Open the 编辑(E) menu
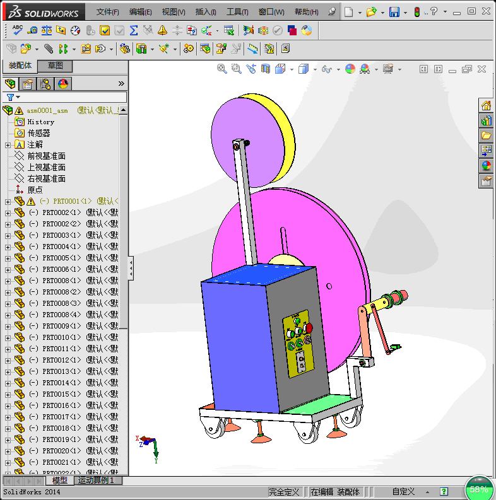Viewport: 496px width, 500px height. 141,12
